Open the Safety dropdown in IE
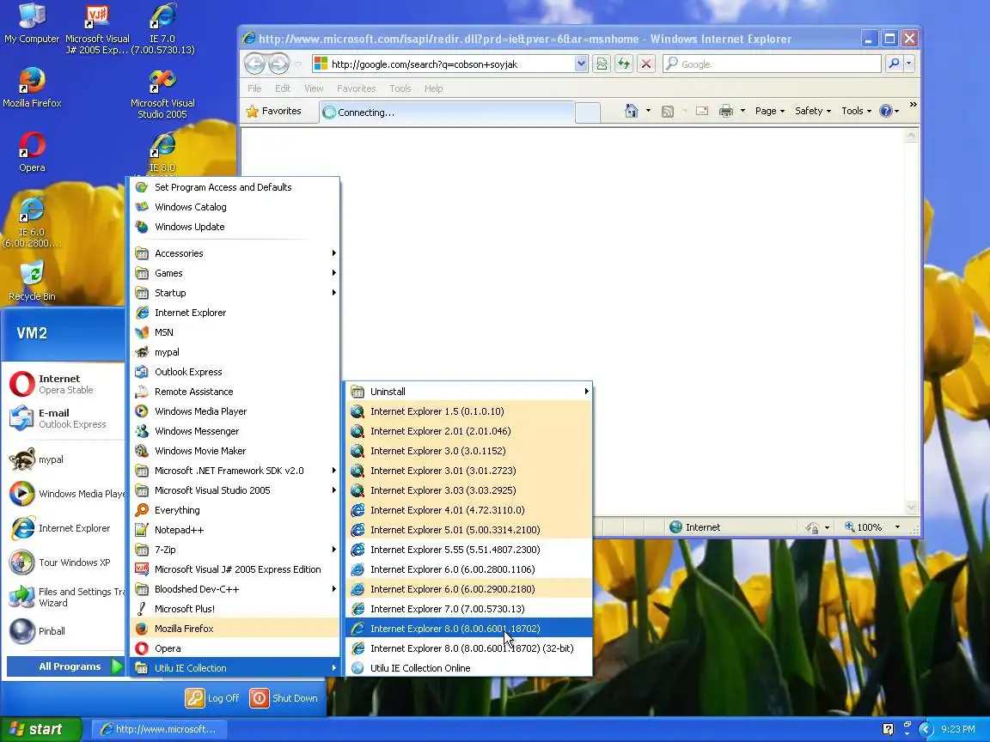This screenshot has height=742, width=990. tap(813, 111)
